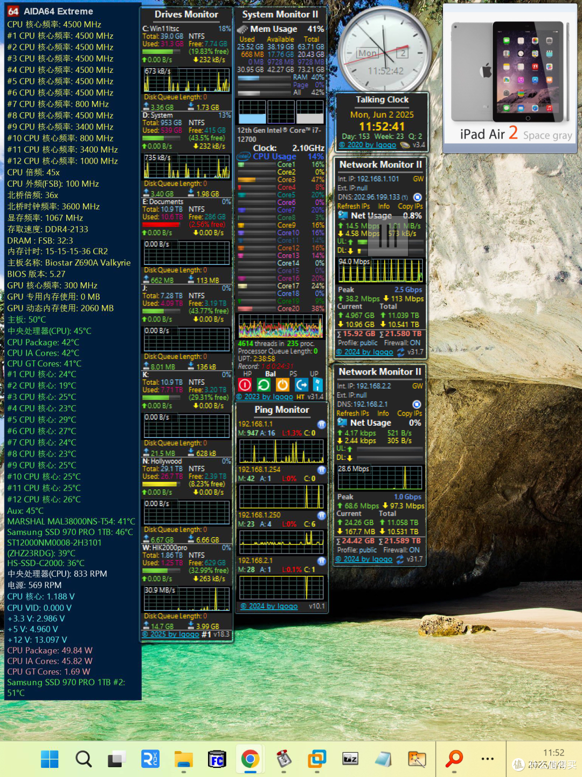Click the large pause overlay on top Network Monitor
This screenshot has width=582, height=777.
tap(389, 237)
